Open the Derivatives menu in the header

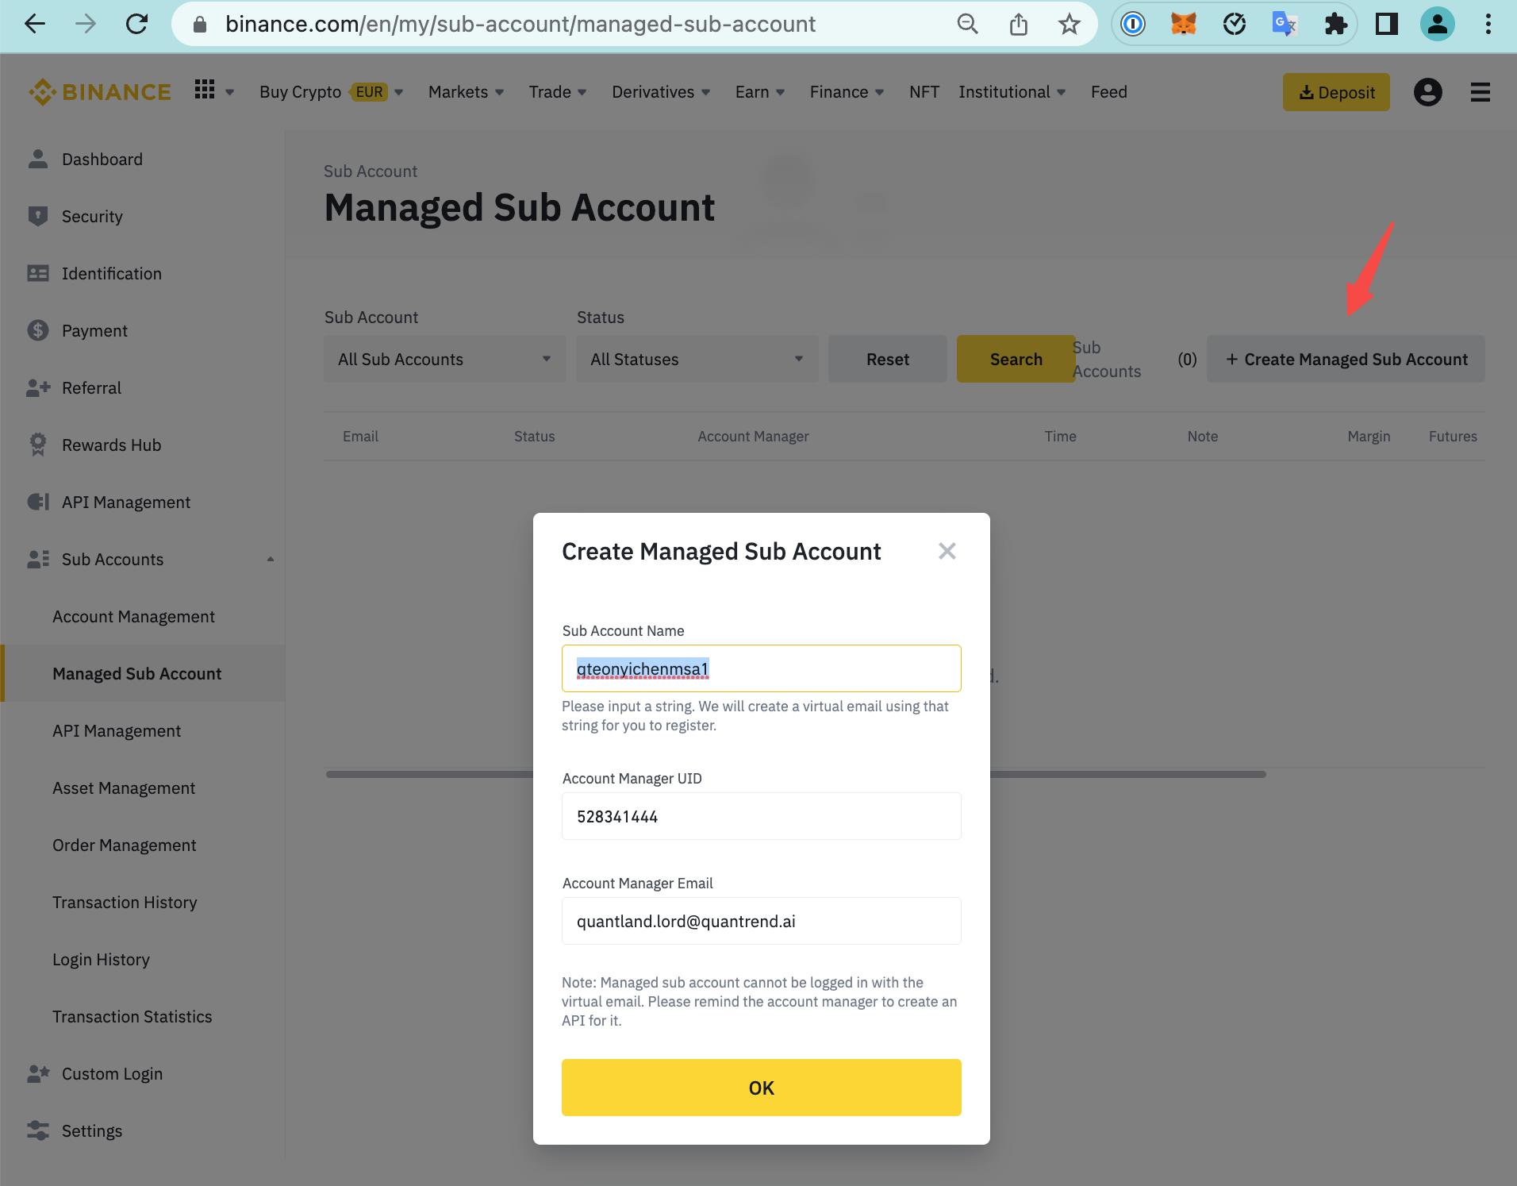pos(661,92)
